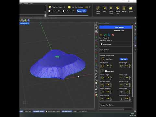
Task: Click the Pavilion Angle stepper arrows
Action: pyautogui.click(x=130, y=85)
